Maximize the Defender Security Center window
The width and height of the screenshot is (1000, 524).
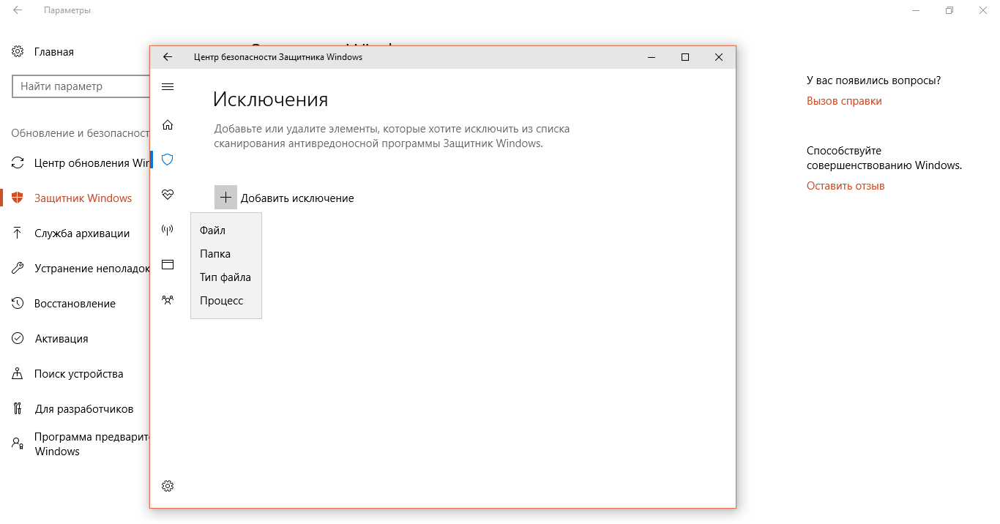(x=685, y=57)
